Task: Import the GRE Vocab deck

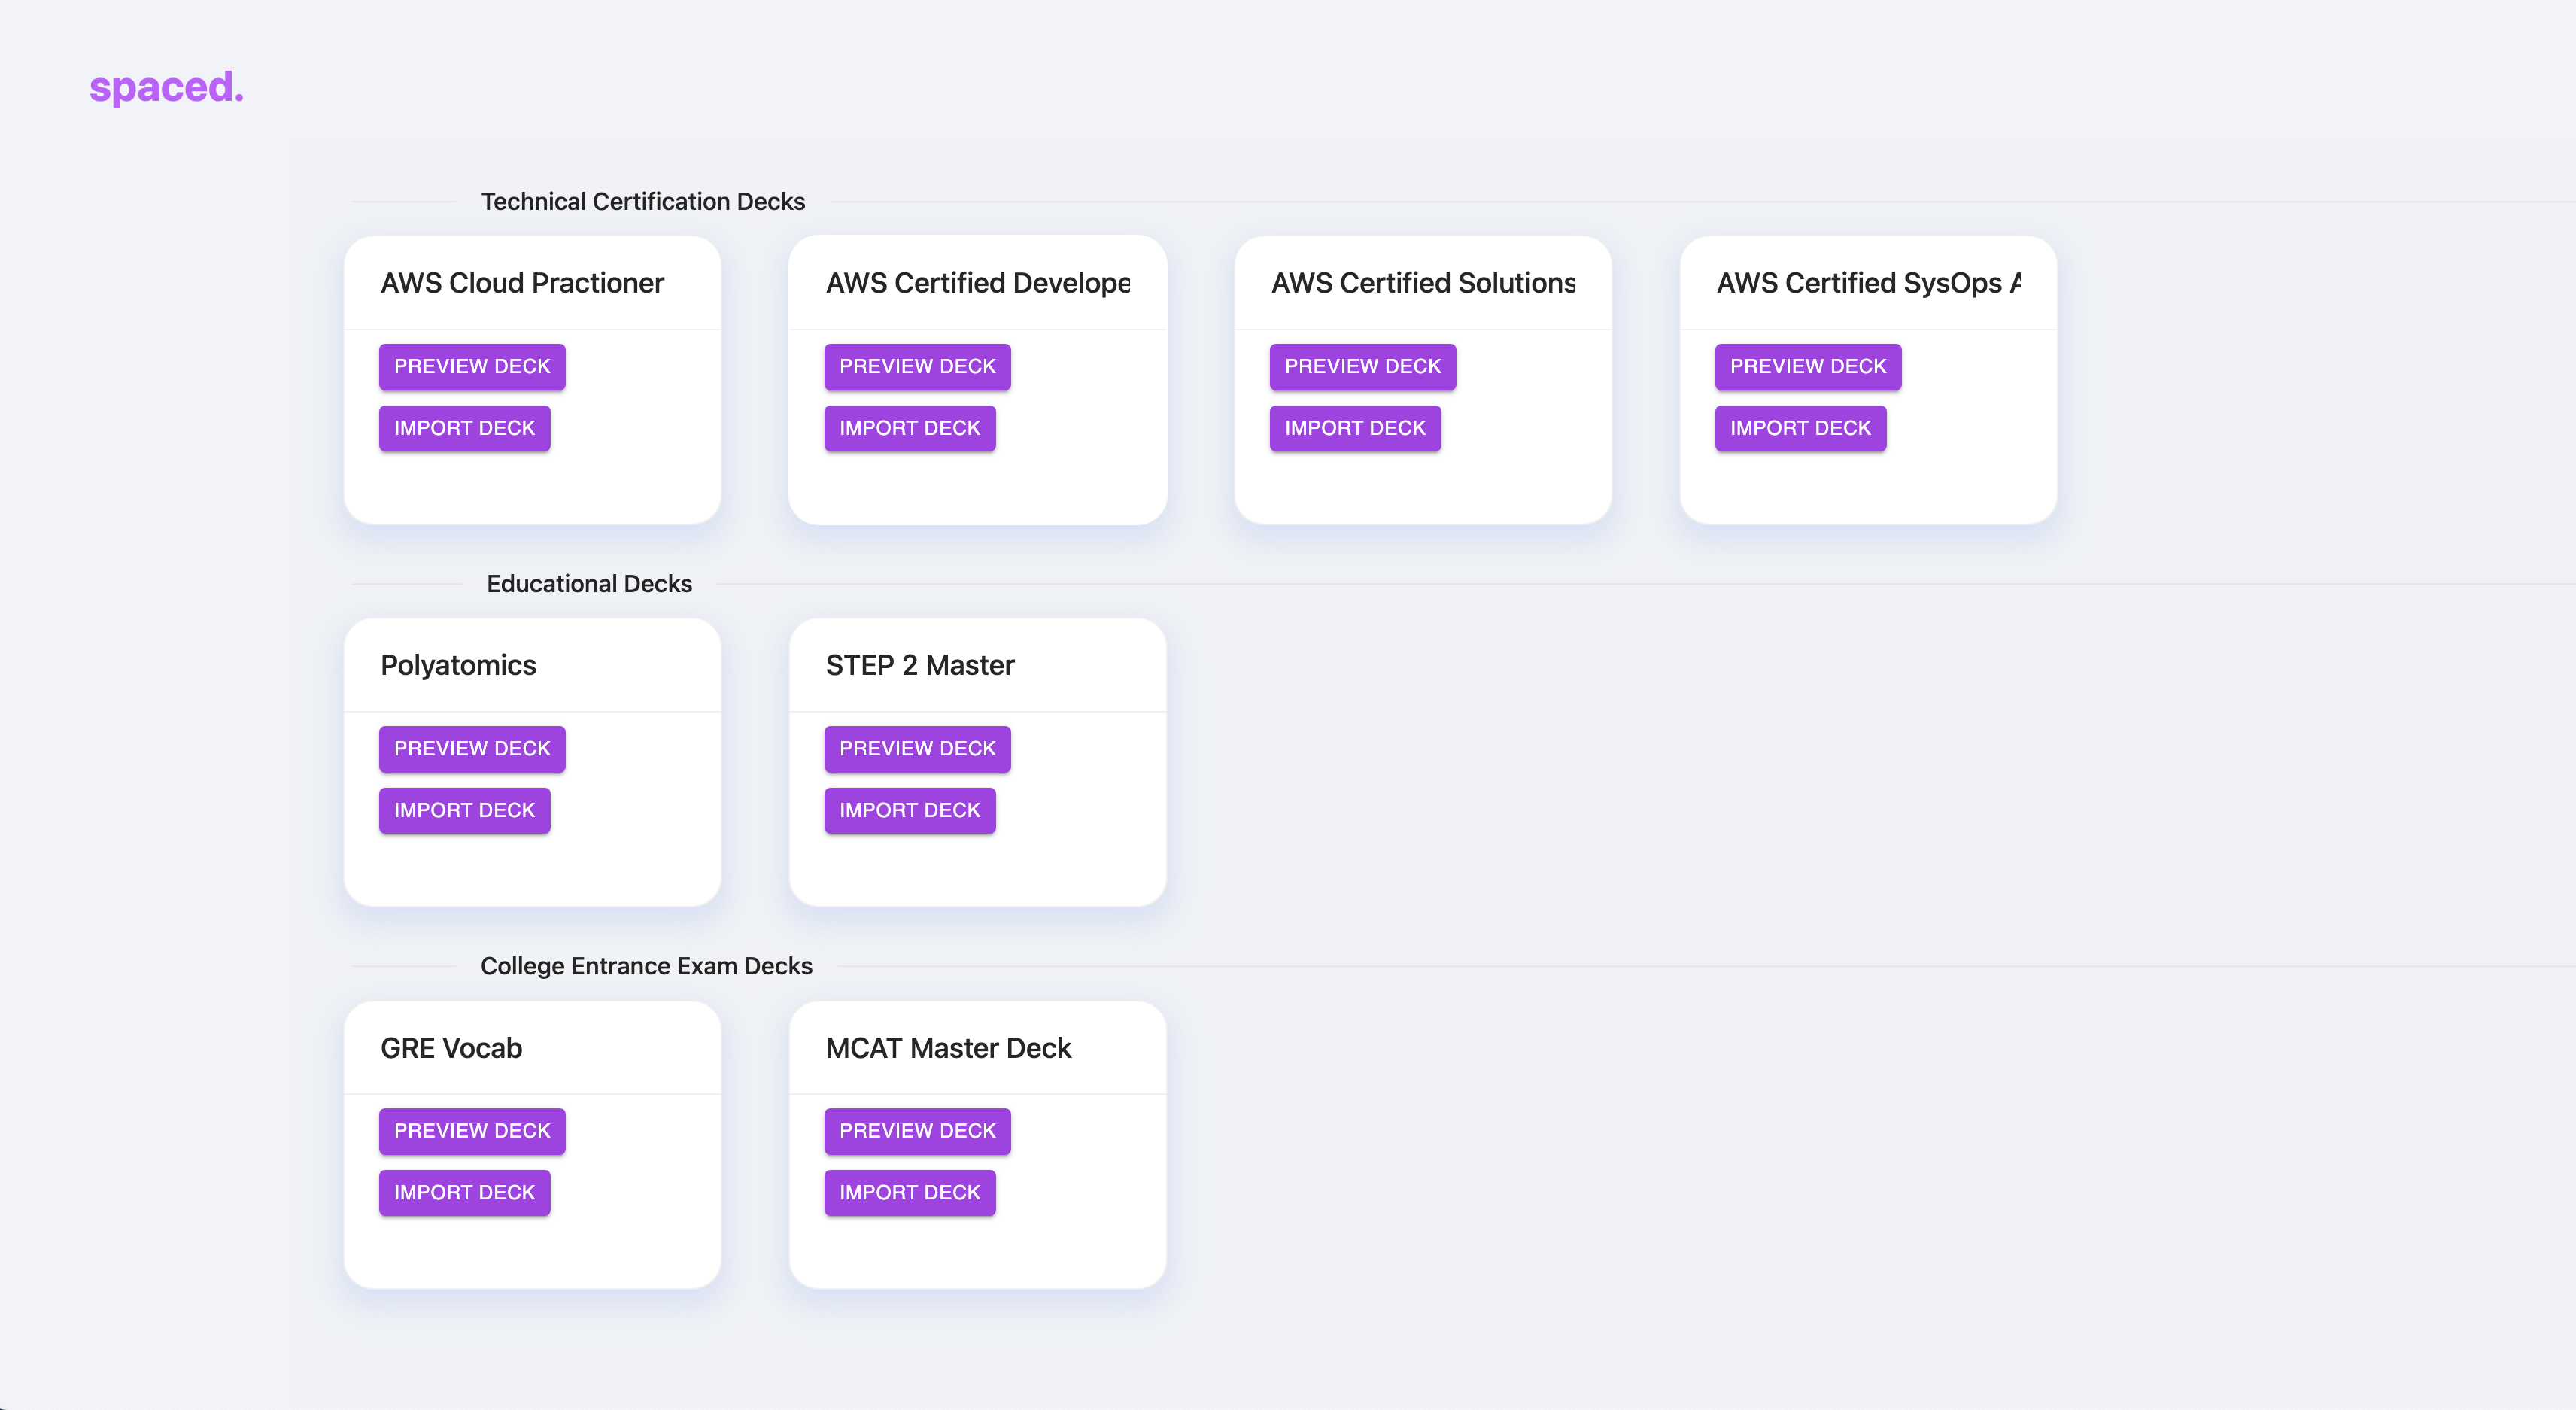Action: pos(464,1192)
